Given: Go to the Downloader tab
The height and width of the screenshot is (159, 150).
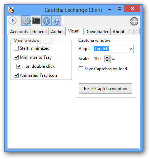Looking at the screenshot, I should click(x=97, y=32).
